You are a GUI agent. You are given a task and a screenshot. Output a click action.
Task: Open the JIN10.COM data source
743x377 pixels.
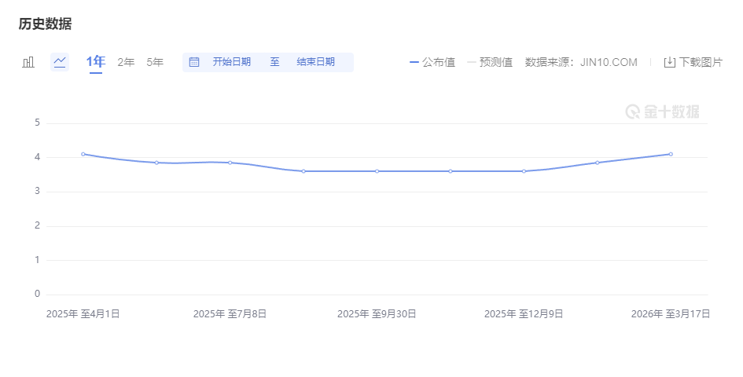coord(609,62)
